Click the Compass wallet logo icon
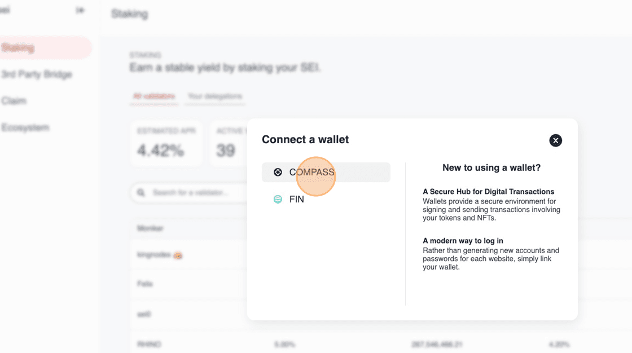632x353 pixels. click(278, 173)
